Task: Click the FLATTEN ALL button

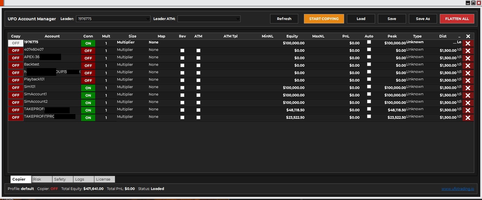Action: point(457,19)
